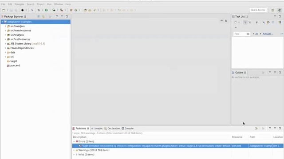Open the File menu
Screen dimensions: 284x159
3,4
